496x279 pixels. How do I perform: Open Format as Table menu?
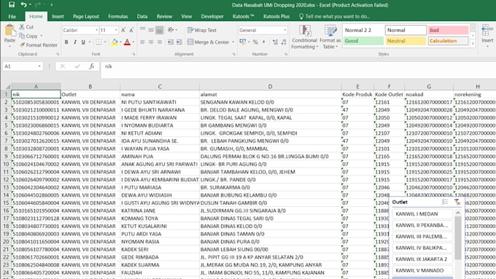pos(330,37)
